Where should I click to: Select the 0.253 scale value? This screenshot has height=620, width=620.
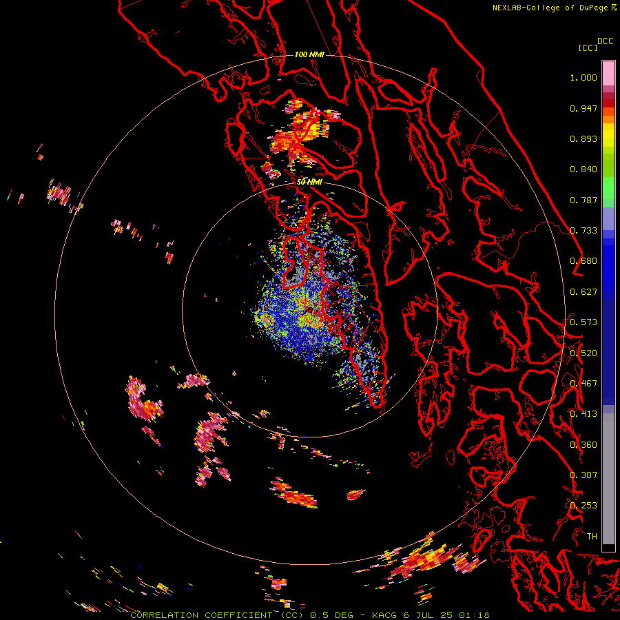(x=583, y=506)
